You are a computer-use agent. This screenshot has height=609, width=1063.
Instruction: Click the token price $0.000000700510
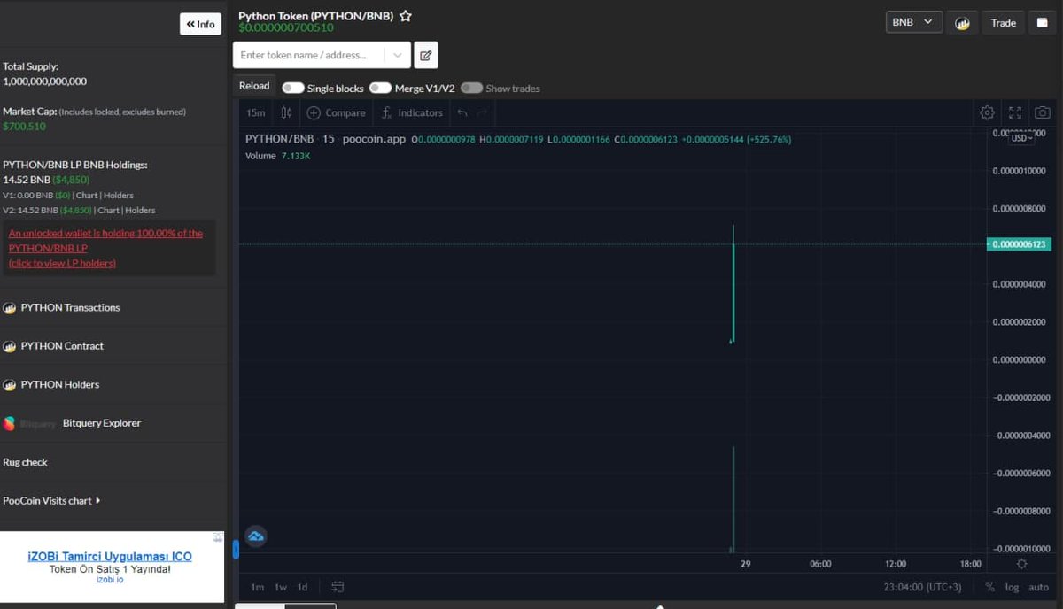(286, 27)
